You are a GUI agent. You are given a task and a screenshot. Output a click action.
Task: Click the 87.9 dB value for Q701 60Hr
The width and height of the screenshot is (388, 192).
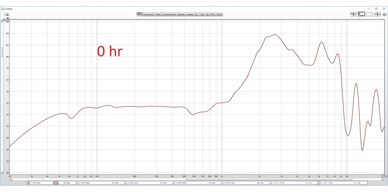(212, 183)
